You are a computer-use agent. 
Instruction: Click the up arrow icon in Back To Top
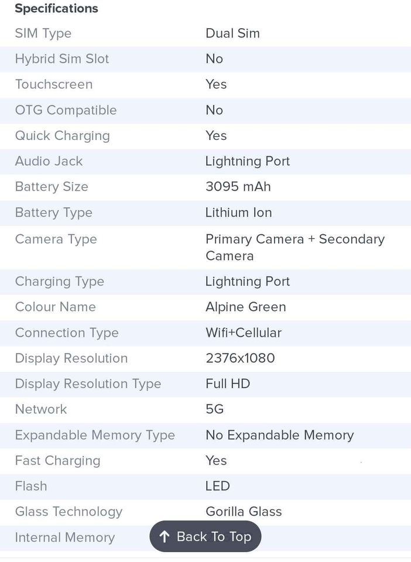coord(165,537)
